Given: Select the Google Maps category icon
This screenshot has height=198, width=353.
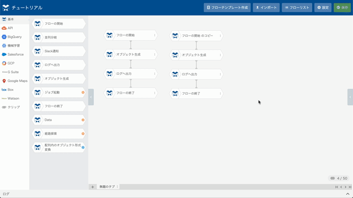Looking at the screenshot, I should [x=4, y=81].
